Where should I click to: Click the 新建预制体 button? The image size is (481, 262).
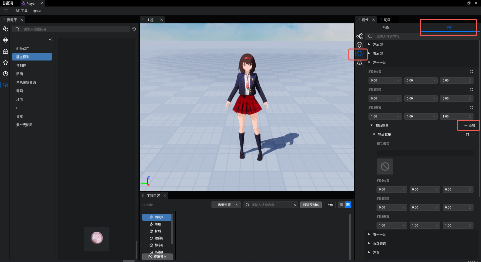point(311,205)
